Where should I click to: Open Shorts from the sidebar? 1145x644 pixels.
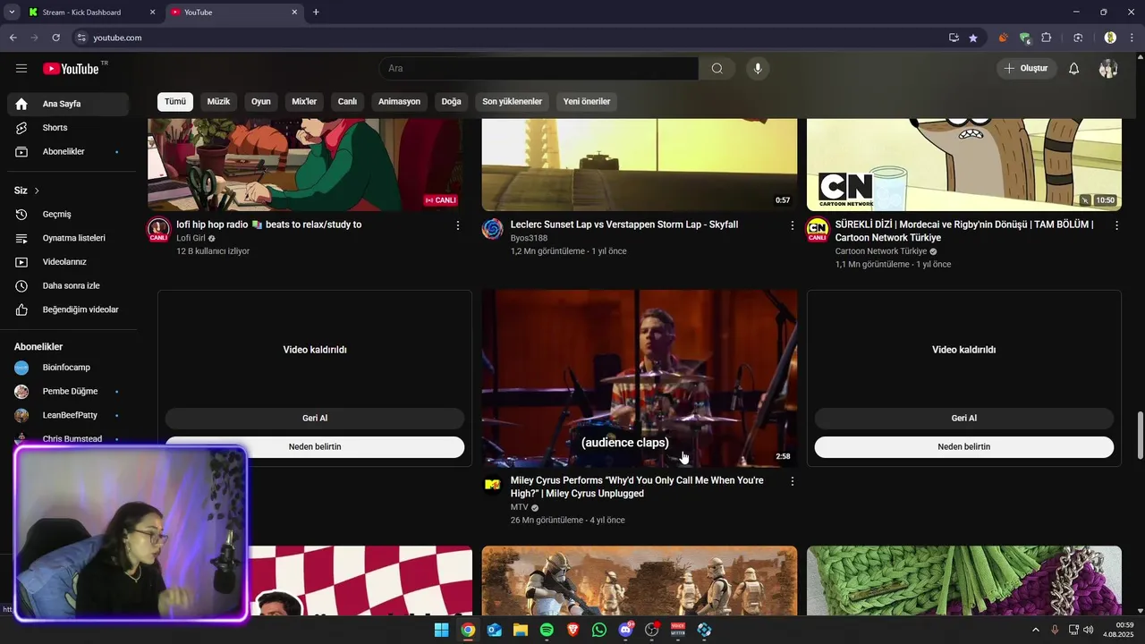pyautogui.click(x=68, y=128)
